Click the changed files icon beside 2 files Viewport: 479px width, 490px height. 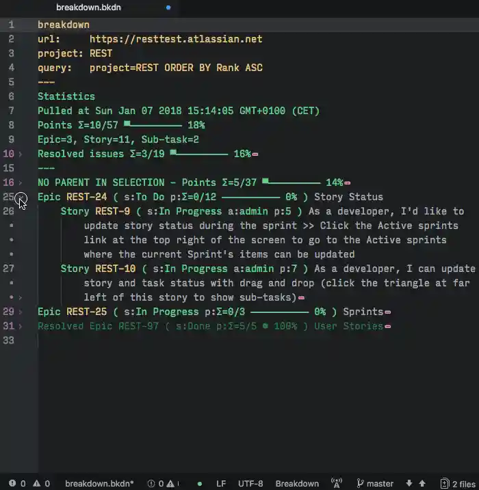point(445,483)
